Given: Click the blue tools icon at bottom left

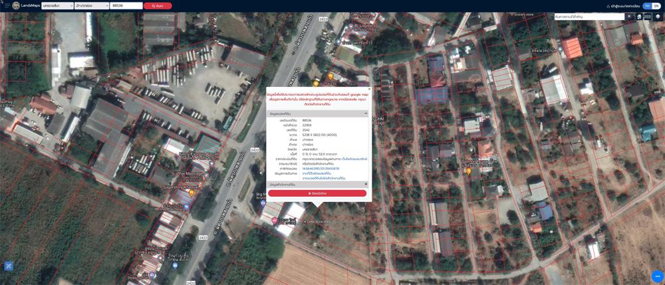Looking at the screenshot, I should pyautogui.click(x=9, y=266).
